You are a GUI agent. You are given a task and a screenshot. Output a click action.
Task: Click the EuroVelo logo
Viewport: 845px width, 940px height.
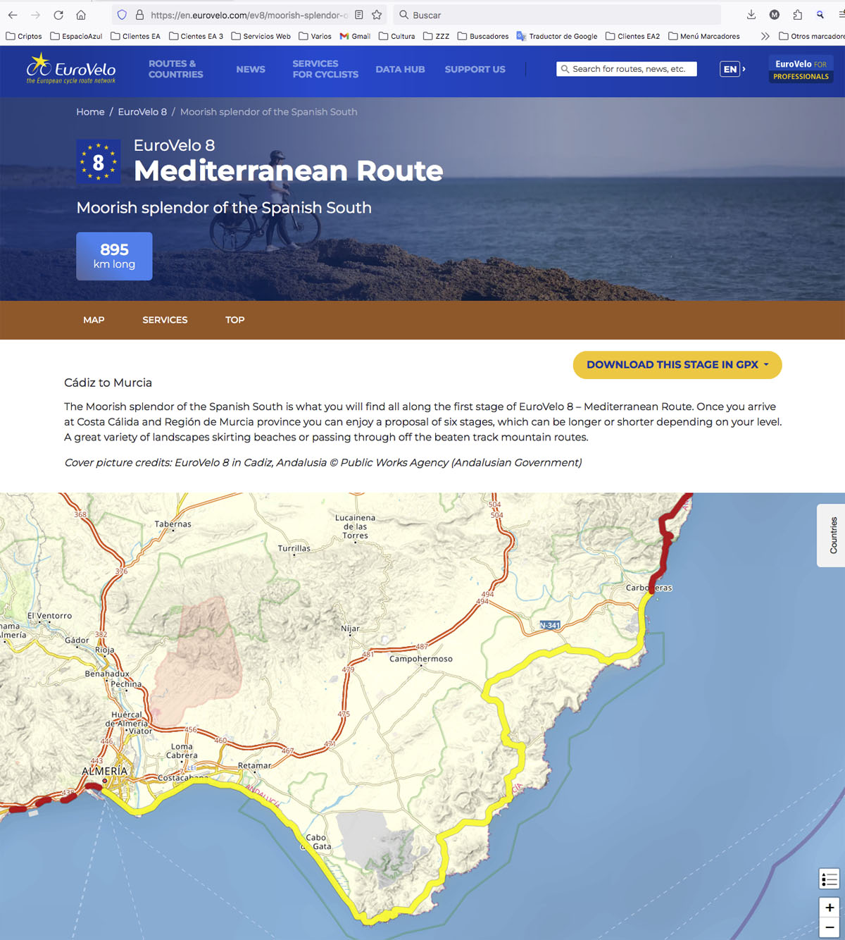[x=71, y=70]
